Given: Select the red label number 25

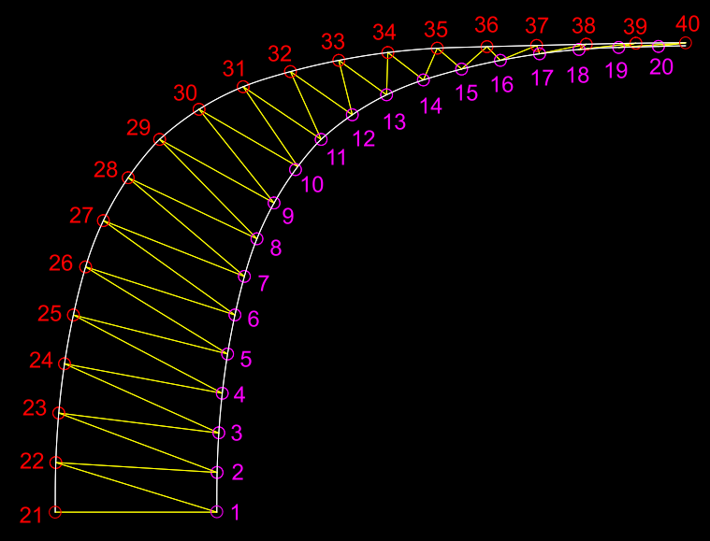Looking at the screenshot, I should click(x=50, y=313).
